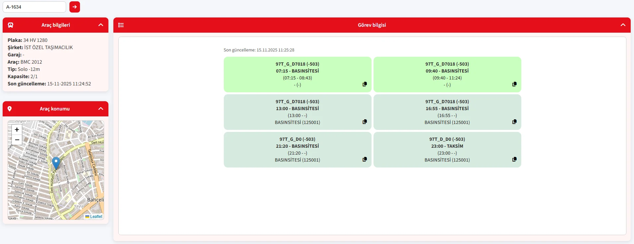Click the bus icon in Araç bilgileri header

coord(11,25)
